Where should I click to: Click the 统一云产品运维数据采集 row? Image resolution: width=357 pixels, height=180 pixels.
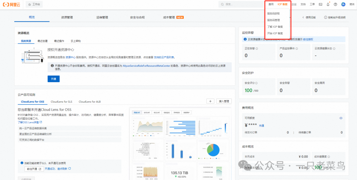pyautogui.click(x=69, y=128)
